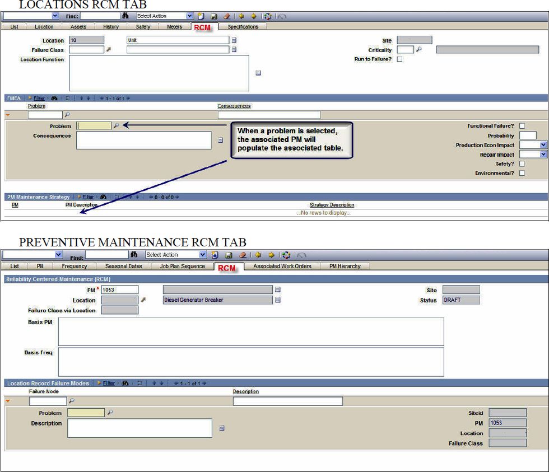Save the record using the Save icon
Image resolution: width=549 pixels, height=472 pixels.
point(215,16)
